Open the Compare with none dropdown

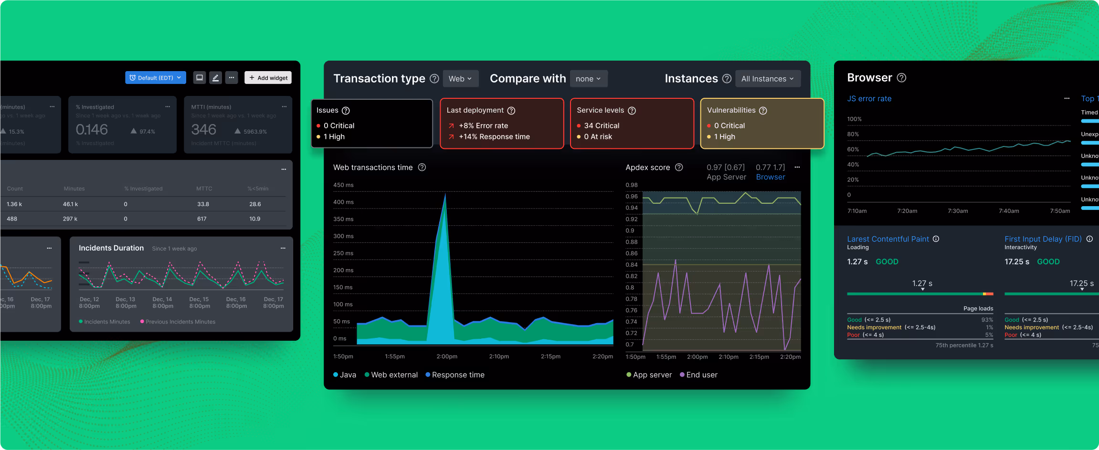point(589,78)
